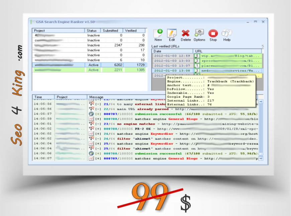The width and height of the screenshot is (291, 216).
Task: Click Date column header in verified URLs
Action: (x=172, y=51)
